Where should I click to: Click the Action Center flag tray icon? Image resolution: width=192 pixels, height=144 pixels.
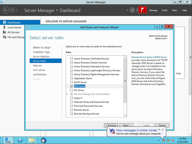point(163,140)
